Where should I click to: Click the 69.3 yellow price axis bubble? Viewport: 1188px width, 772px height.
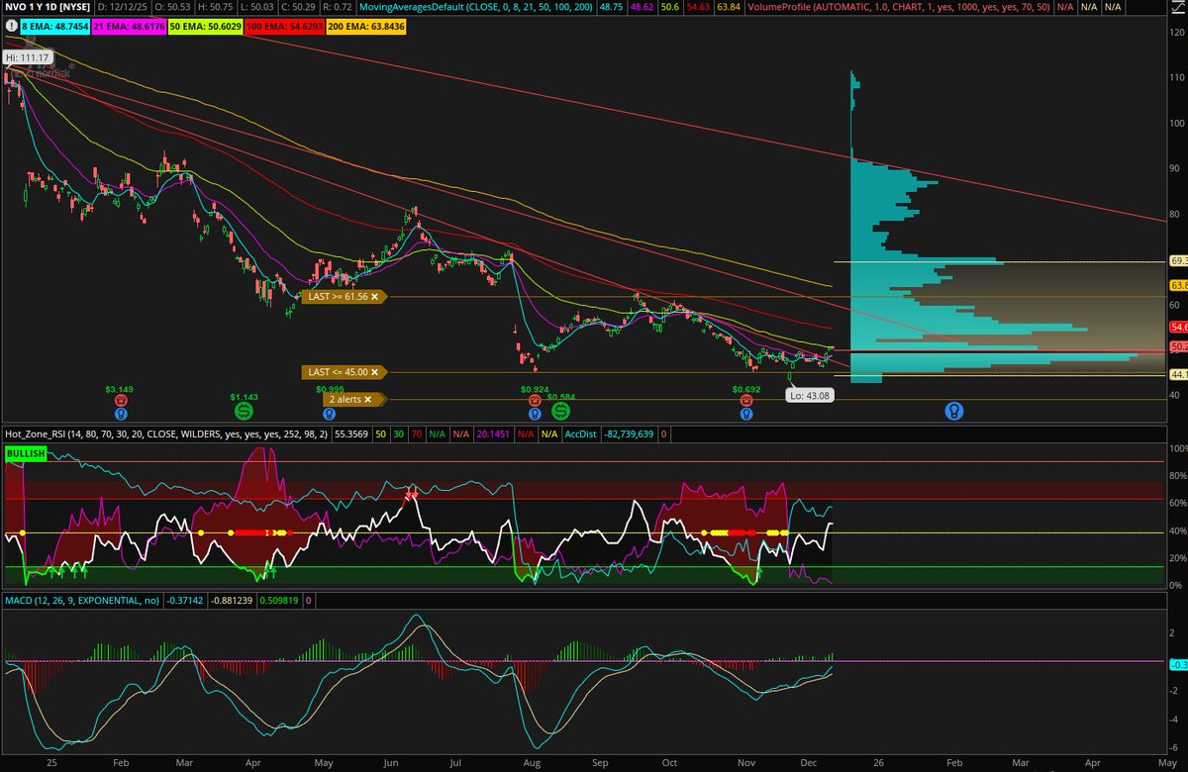(1178, 261)
